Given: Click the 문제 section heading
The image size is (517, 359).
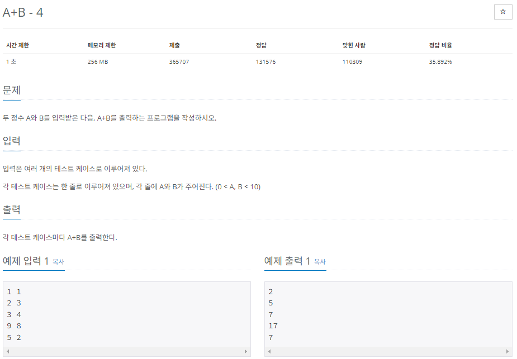Looking at the screenshot, I should pos(12,90).
